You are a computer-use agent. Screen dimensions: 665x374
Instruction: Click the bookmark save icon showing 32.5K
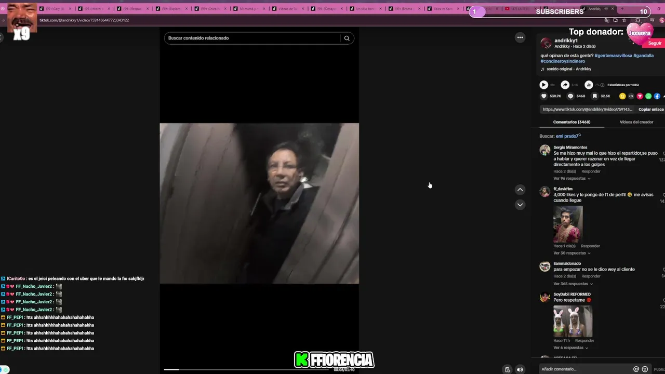pos(595,96)
